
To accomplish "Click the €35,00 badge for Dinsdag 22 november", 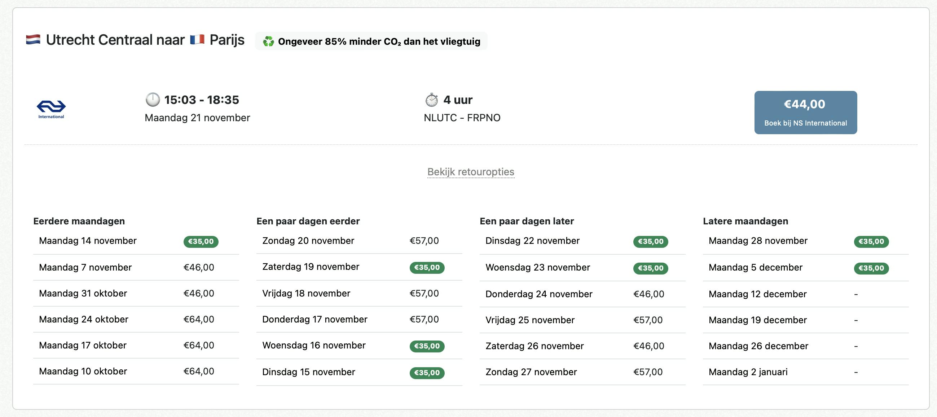I will [x=651, y=241].
